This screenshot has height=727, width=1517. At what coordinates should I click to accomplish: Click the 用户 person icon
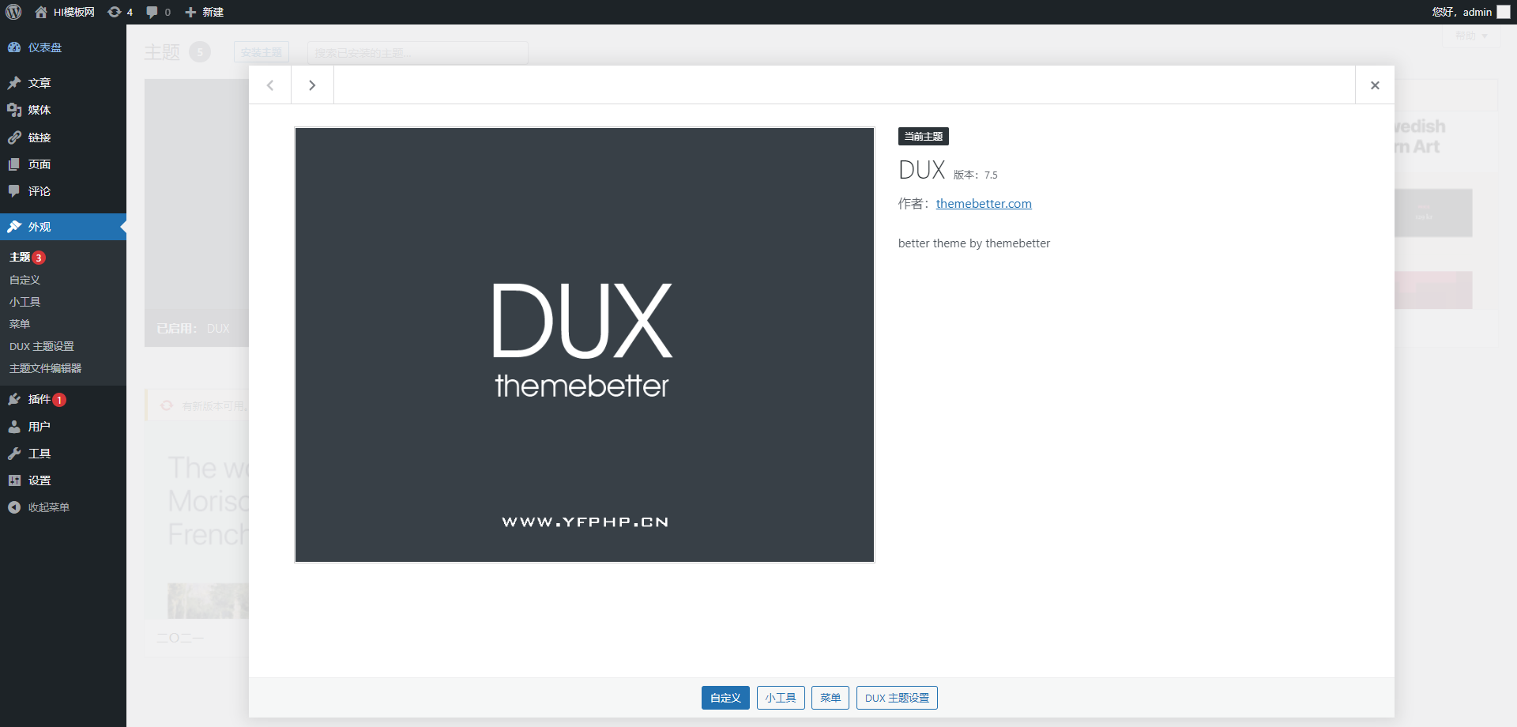pyautogui.click(x=14, y=427)
